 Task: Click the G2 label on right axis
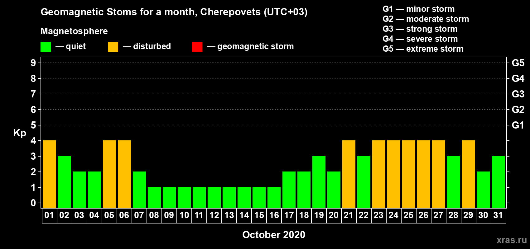(518, 110)
